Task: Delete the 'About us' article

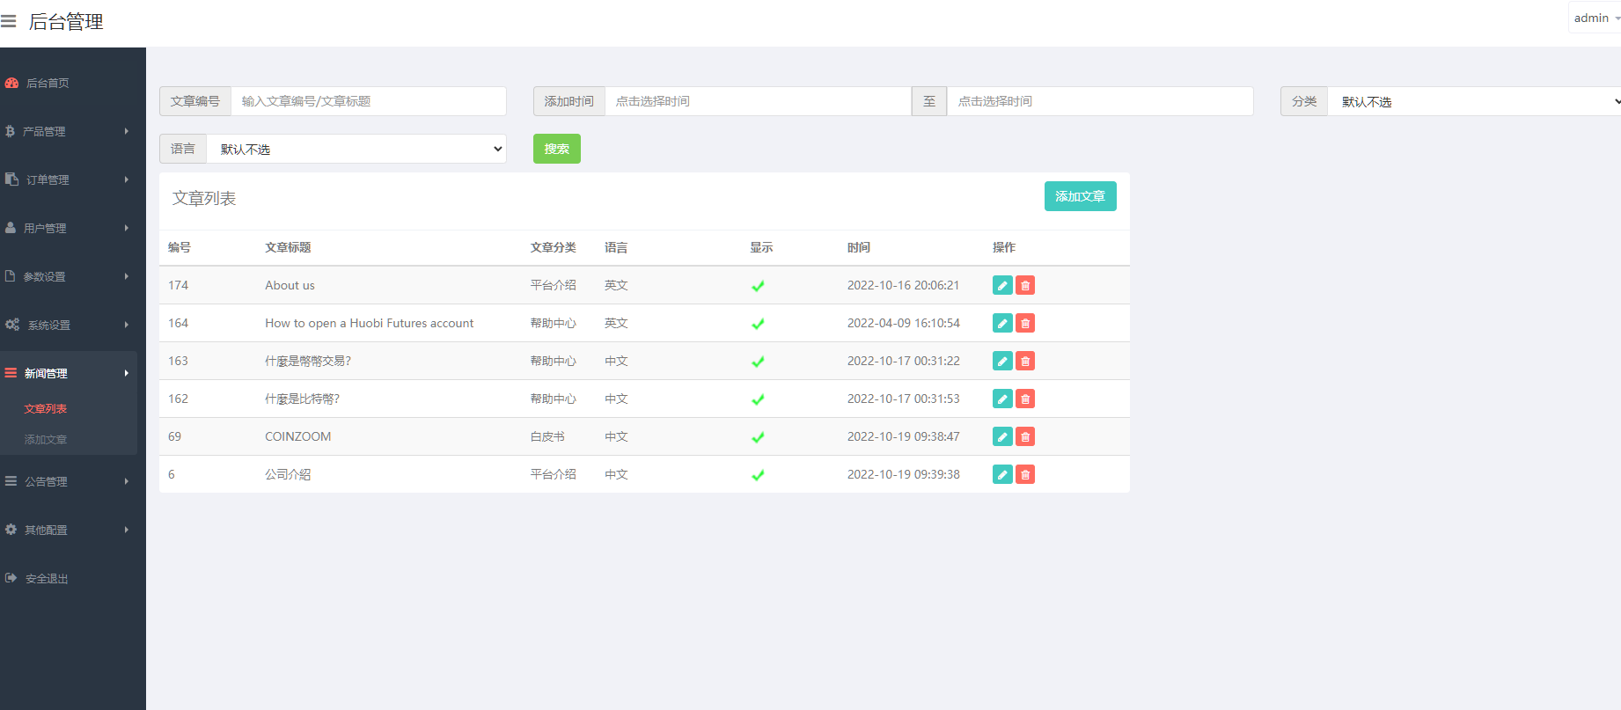Action: 1025,285
